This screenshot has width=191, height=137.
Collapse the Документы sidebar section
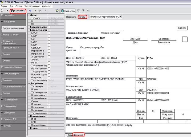2,21
